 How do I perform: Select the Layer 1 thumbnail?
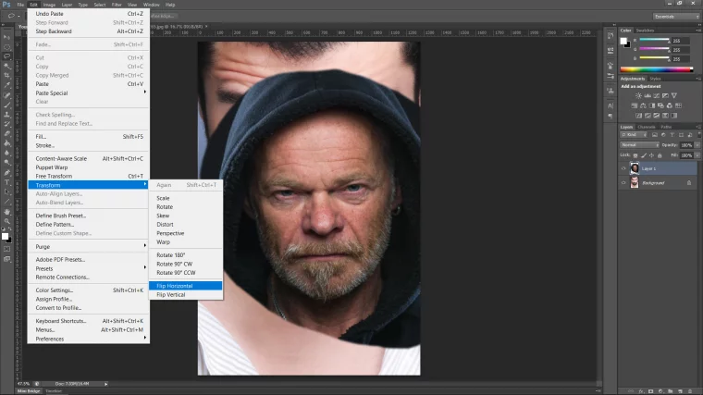[x=635, y=168]
